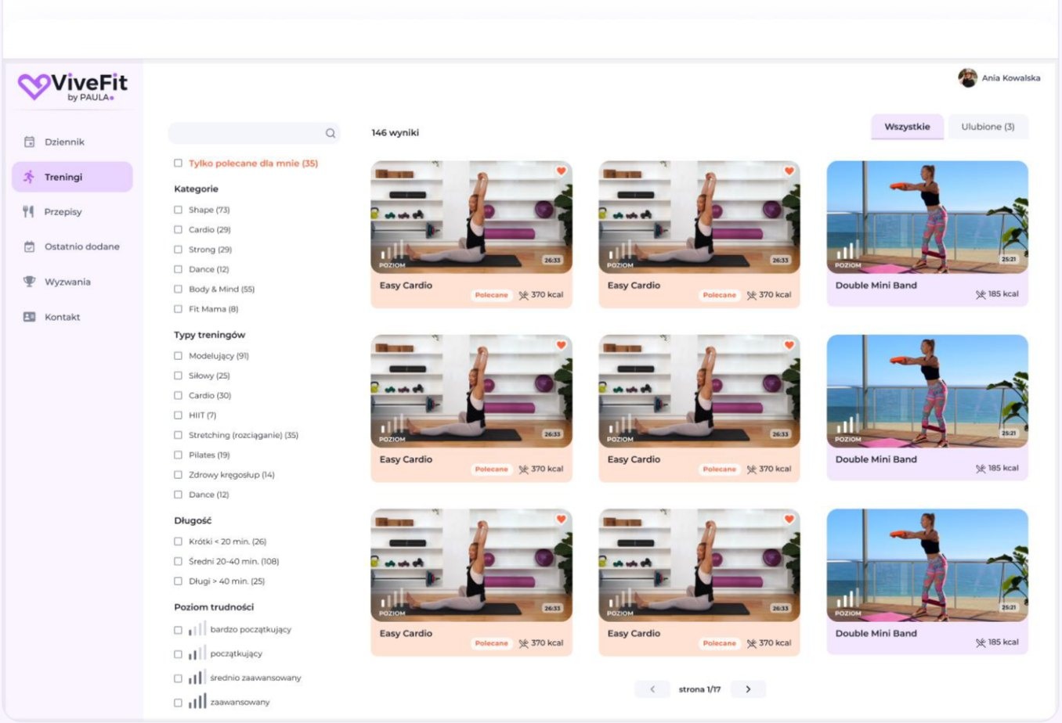Tick the Cardio (30) training type
The height and width of the screenshot is (723, 1062).
click(178, 395)
